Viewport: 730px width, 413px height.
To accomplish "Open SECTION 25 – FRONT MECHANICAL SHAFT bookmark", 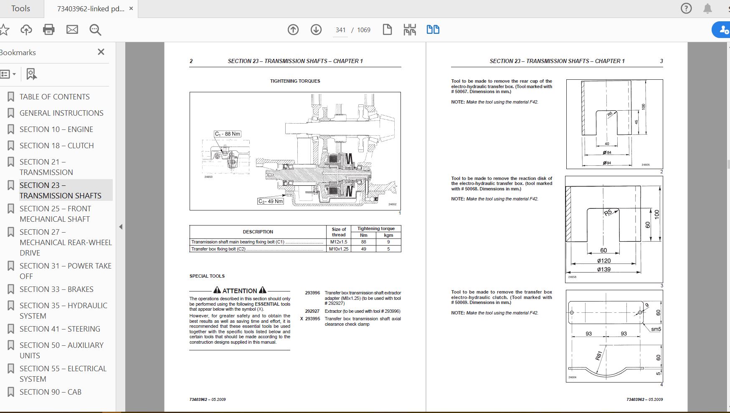I will point(55,214).
